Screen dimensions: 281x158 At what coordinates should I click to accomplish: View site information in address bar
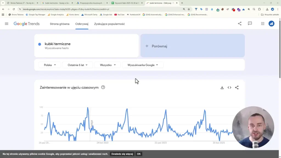20,9
